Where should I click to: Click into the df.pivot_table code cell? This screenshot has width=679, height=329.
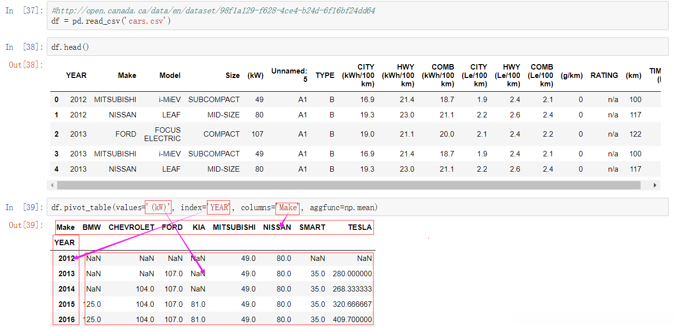point(99,208)
